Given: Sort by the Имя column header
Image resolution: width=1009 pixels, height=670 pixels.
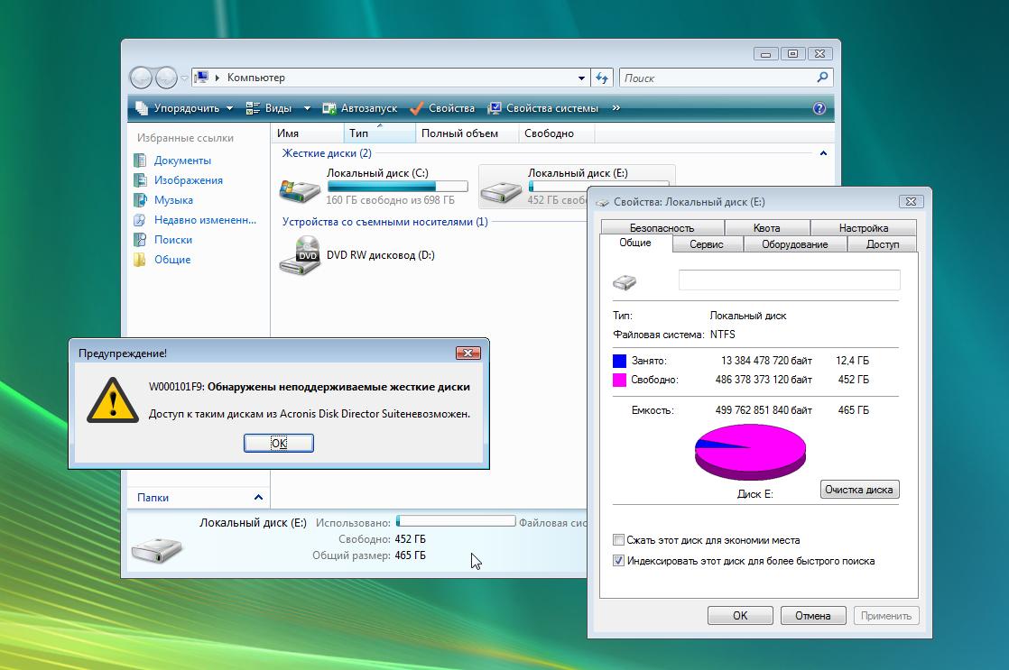Looking at the screenshot, I should coord(308,133).
